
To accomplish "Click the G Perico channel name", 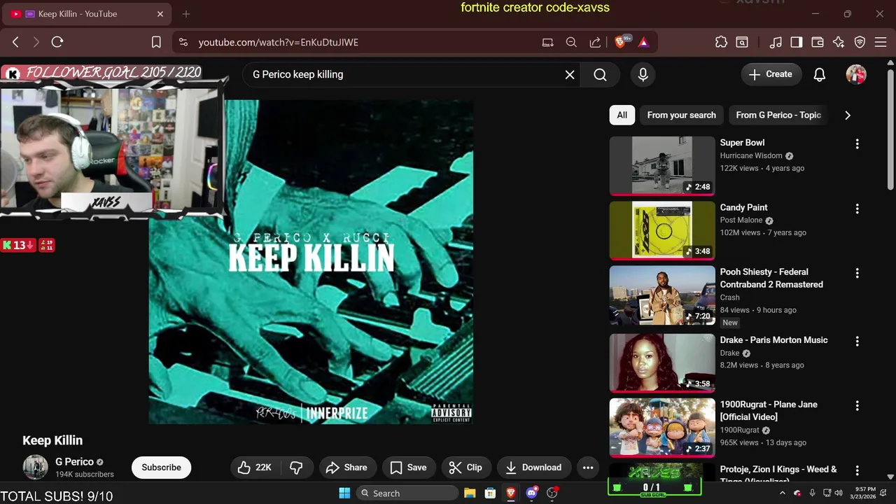I will coord(74,462).
